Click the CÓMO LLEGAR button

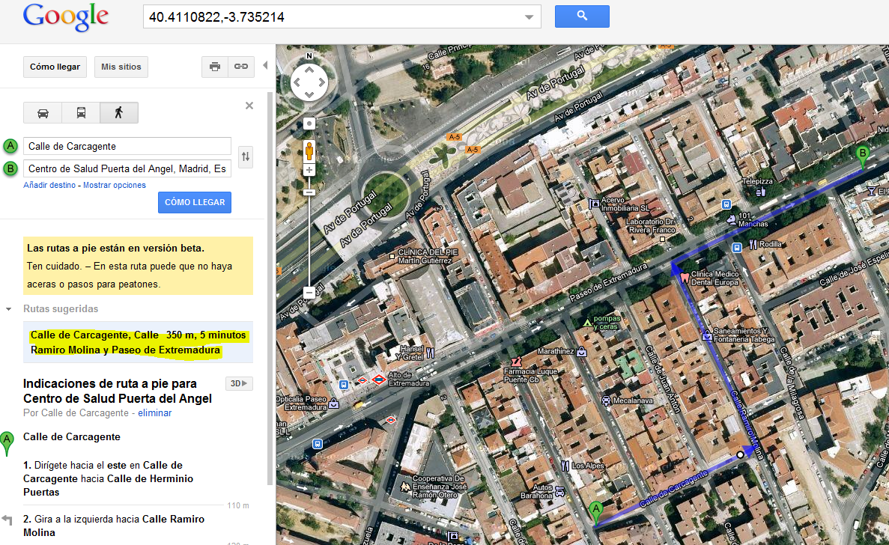click(195, 202)
